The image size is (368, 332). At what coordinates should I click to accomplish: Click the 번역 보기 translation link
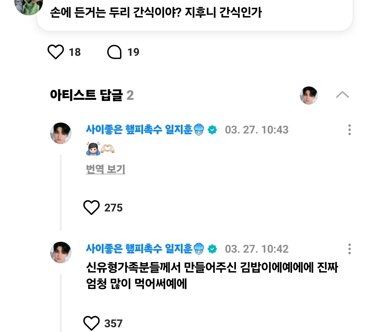click(106, 169)
